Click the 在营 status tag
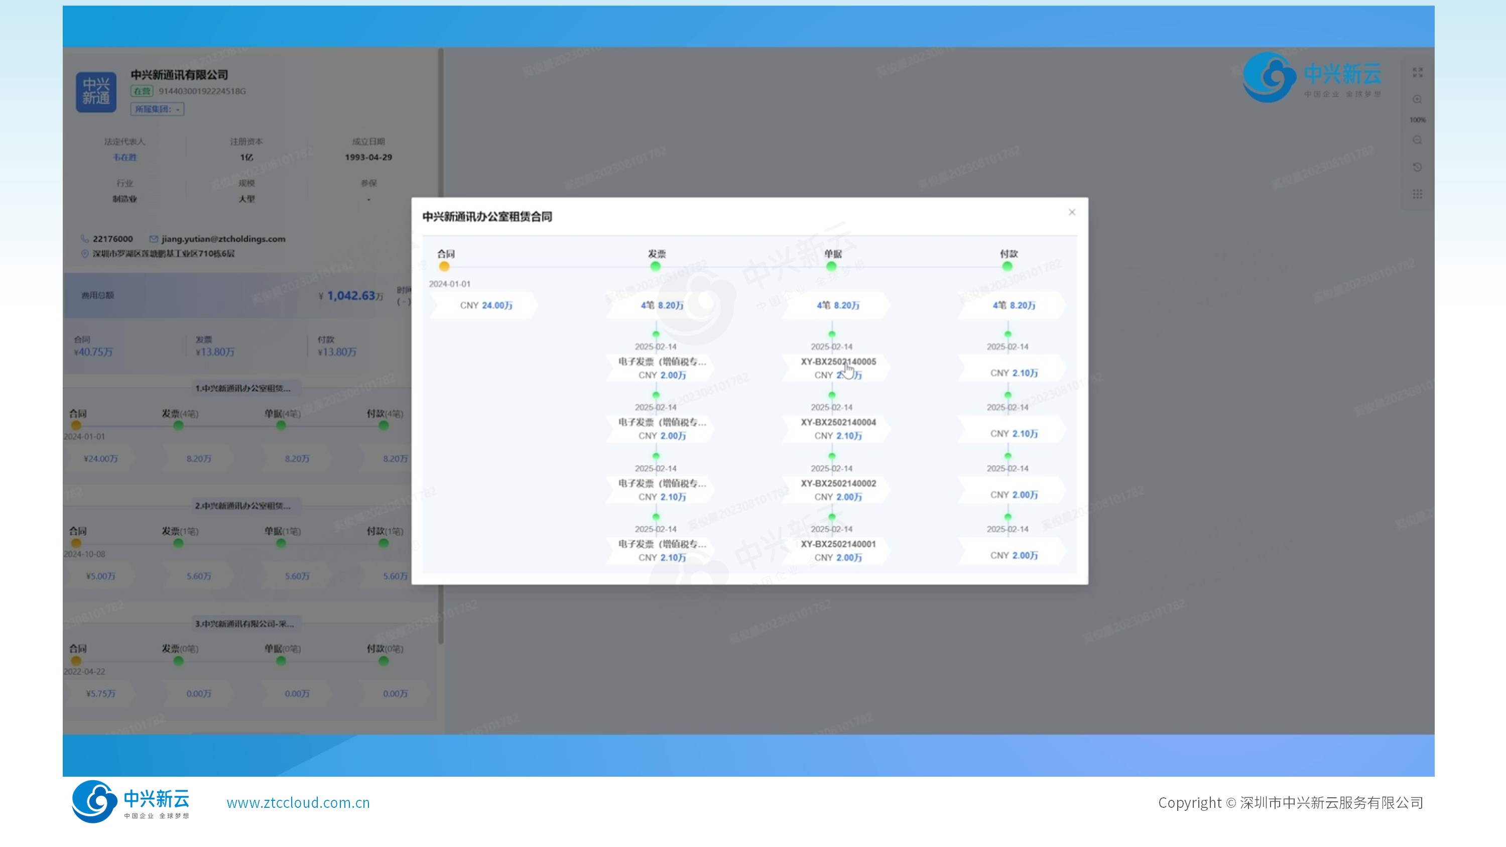Screen dimensions: 1506x847 (x=142, y=91)
